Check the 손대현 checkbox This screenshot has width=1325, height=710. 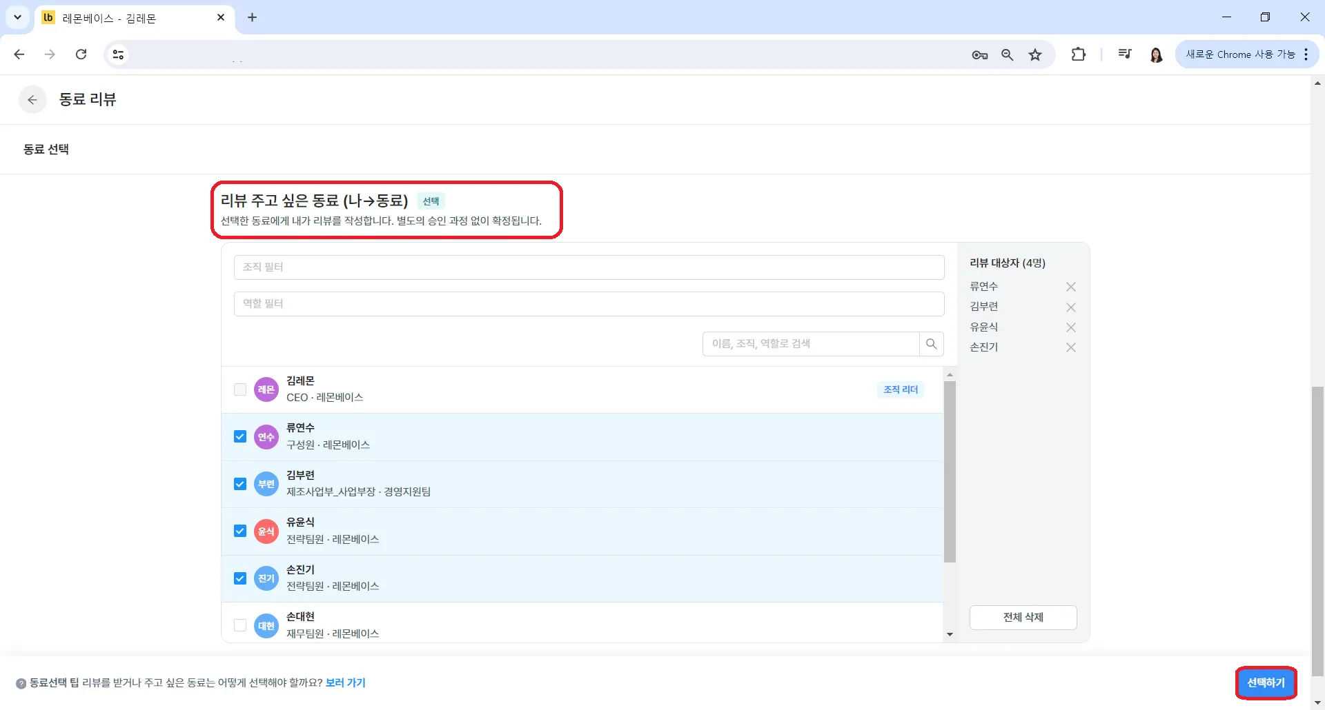[240, 626]
